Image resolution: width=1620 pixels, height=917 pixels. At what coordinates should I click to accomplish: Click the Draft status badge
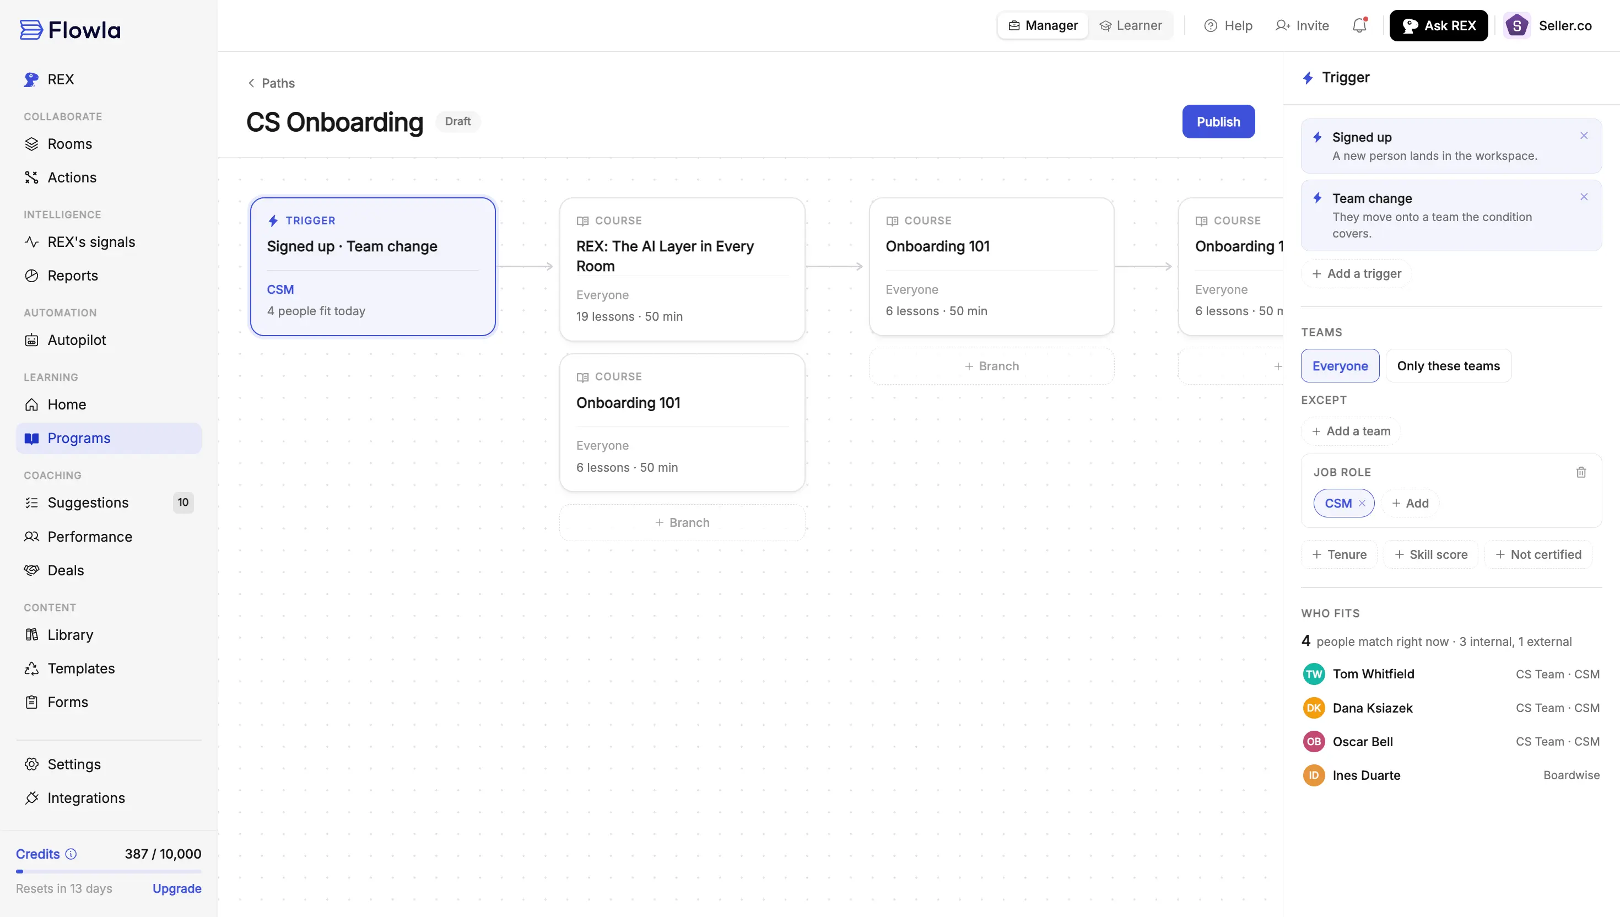tap(458, 122)
